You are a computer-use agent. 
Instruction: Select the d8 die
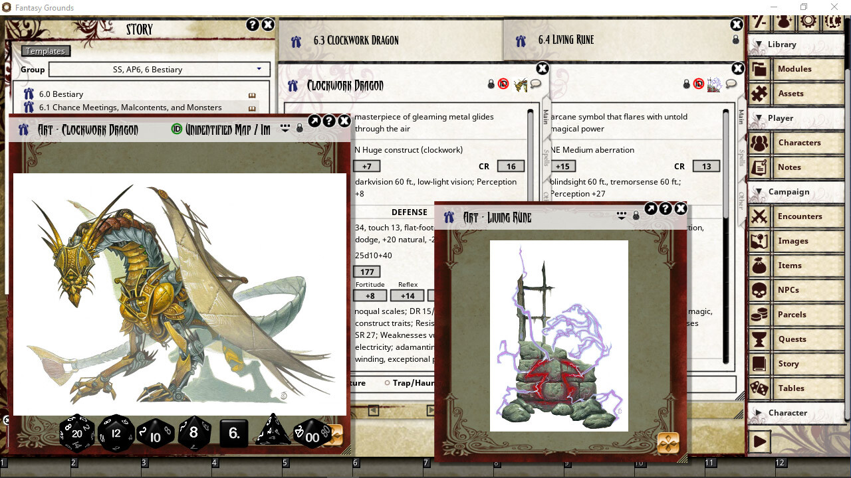pyautogui.click(x=194, y=433)
